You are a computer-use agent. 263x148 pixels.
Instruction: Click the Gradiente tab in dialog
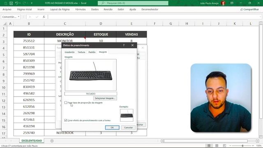pyautogui.click(x=69, y=52)
